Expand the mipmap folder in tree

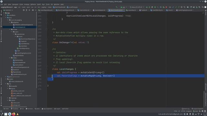[x=8, y=98]
